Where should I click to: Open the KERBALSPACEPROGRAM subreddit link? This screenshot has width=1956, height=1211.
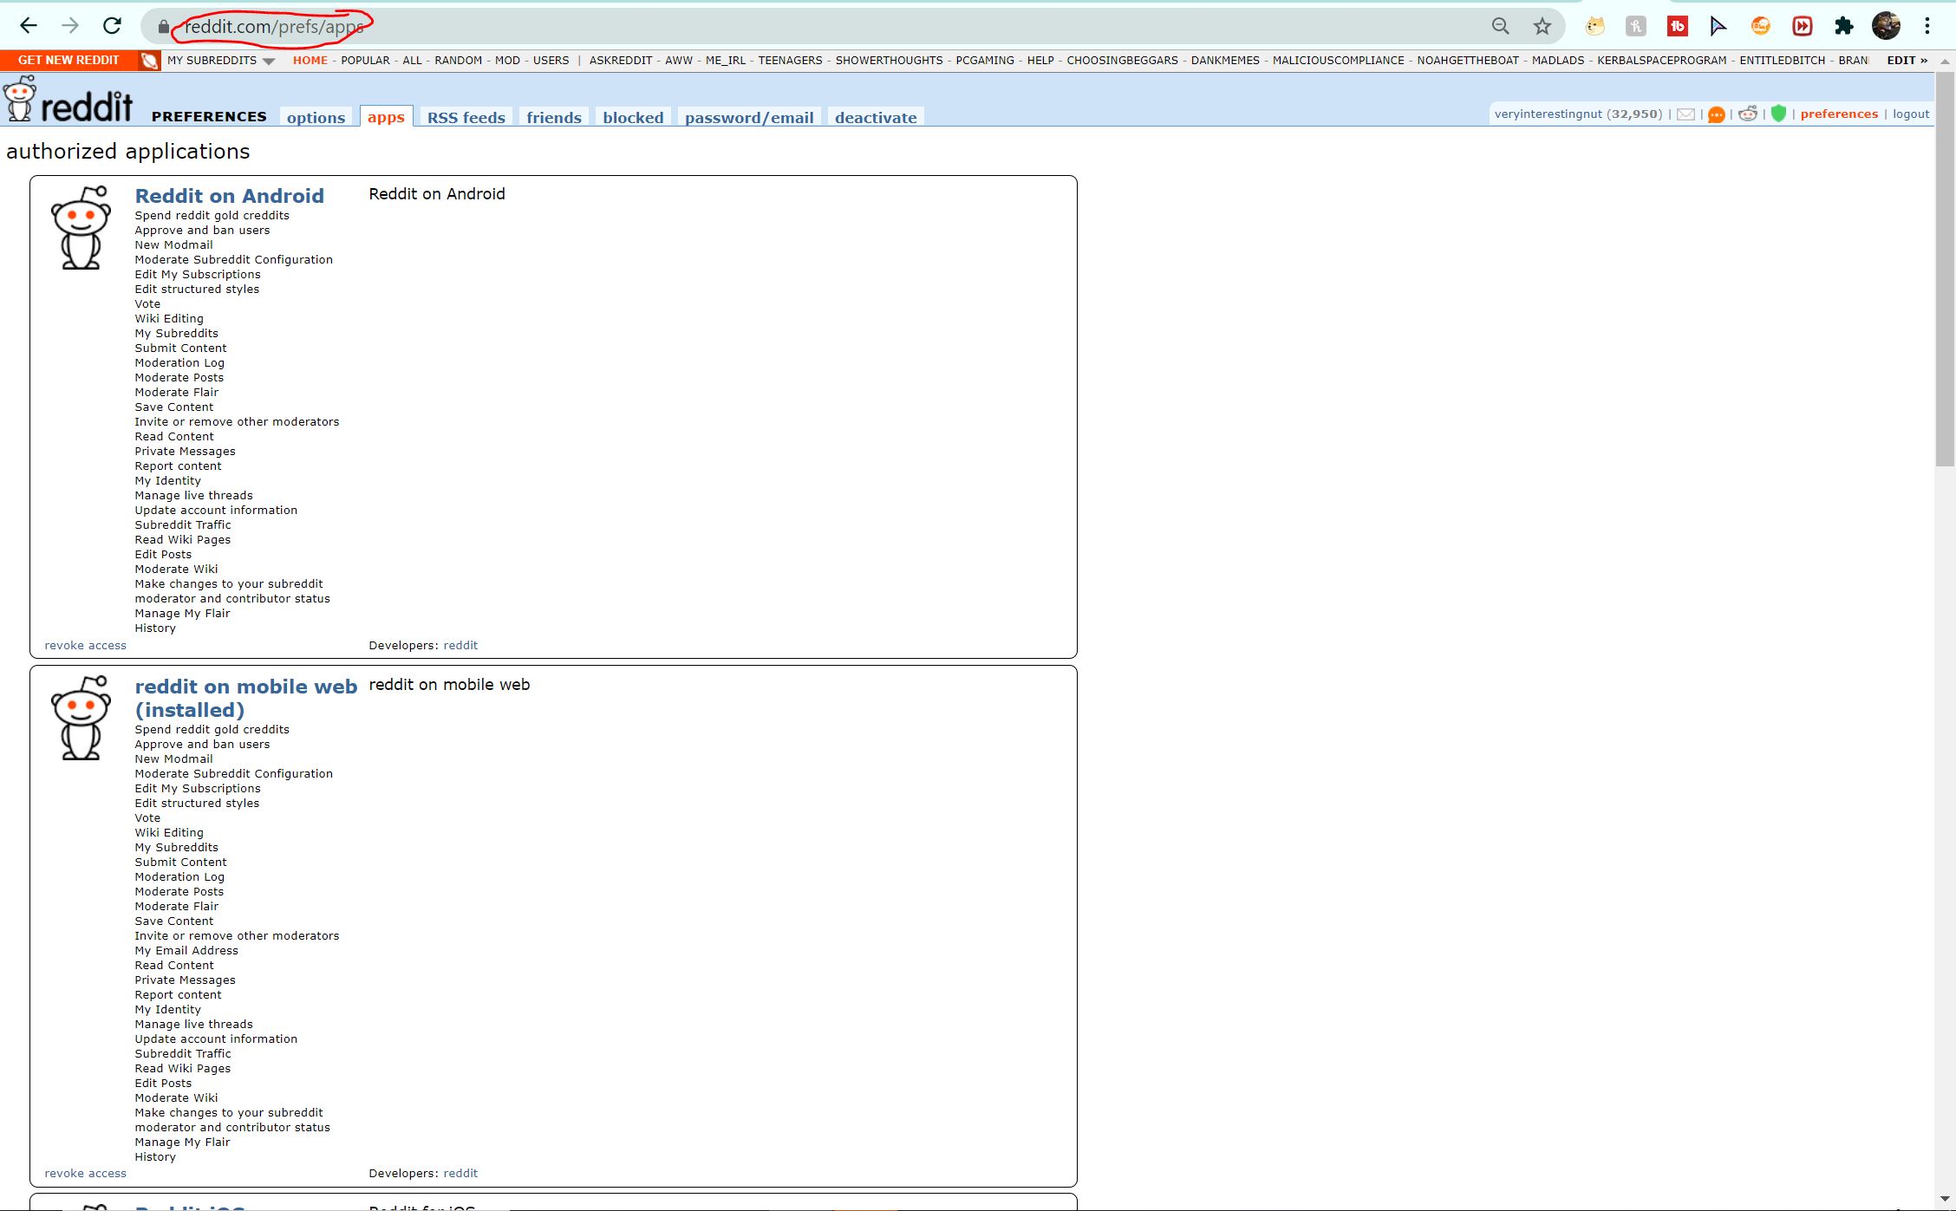pyautogui.click(x=1662, y=61)
